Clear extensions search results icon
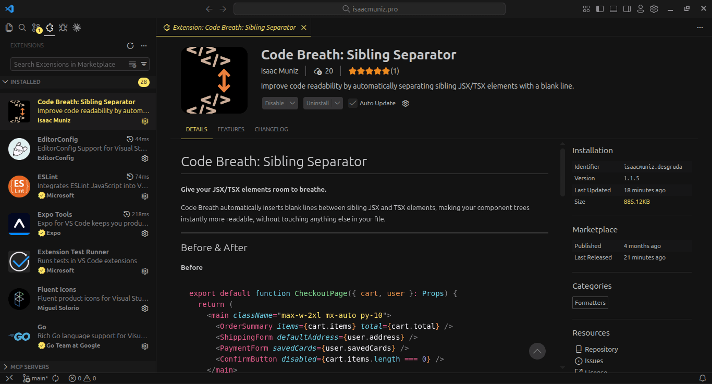This screenshot has height=384, width=712. 133,64
